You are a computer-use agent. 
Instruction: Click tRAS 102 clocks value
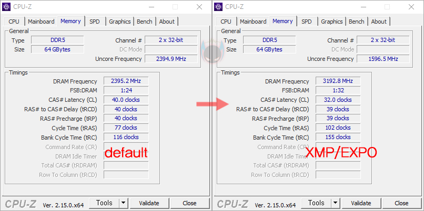[338, 128]
